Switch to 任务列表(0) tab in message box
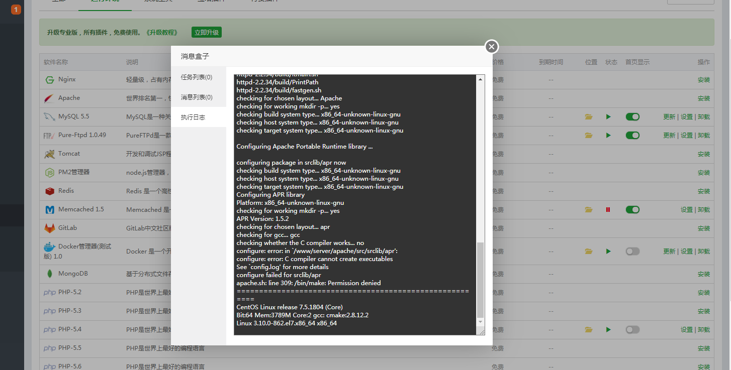 [199, 77]
